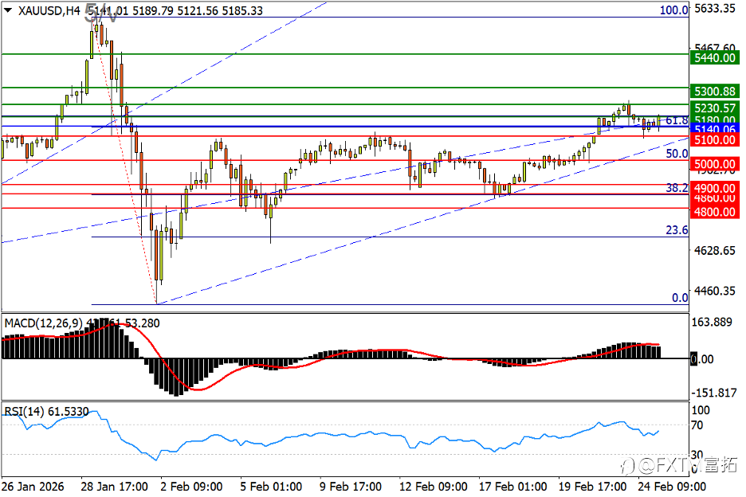Viewport: 746px width, 497px height.
Task: Click the green 5300.88 price label
Action: pos(715,91)
